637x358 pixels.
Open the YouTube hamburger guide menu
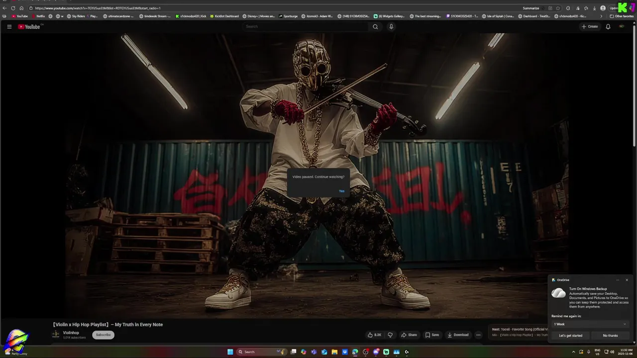(x=9, y=26)
